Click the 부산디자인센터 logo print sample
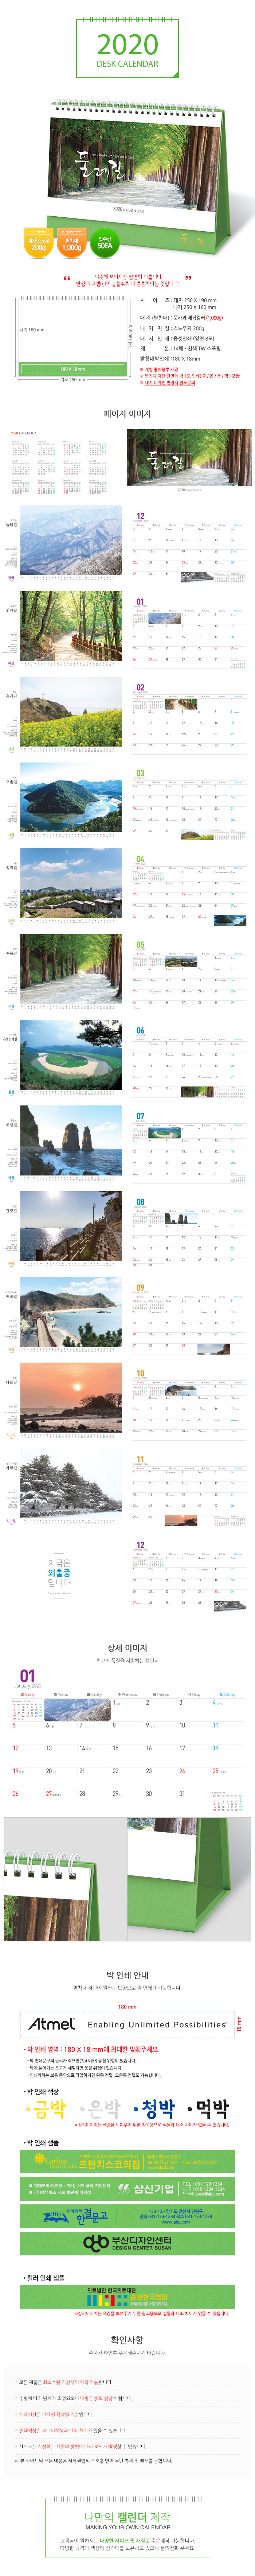 tap(127, 2242)
